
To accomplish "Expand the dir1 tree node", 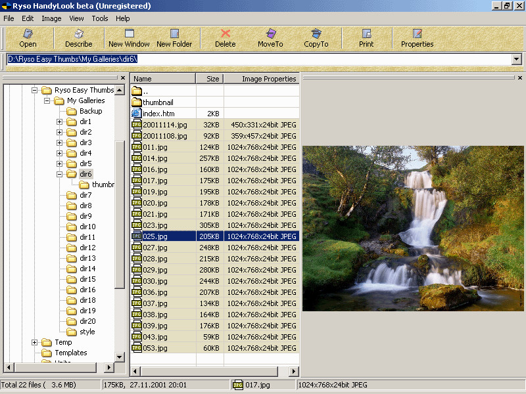I will (x=59, y=121).
